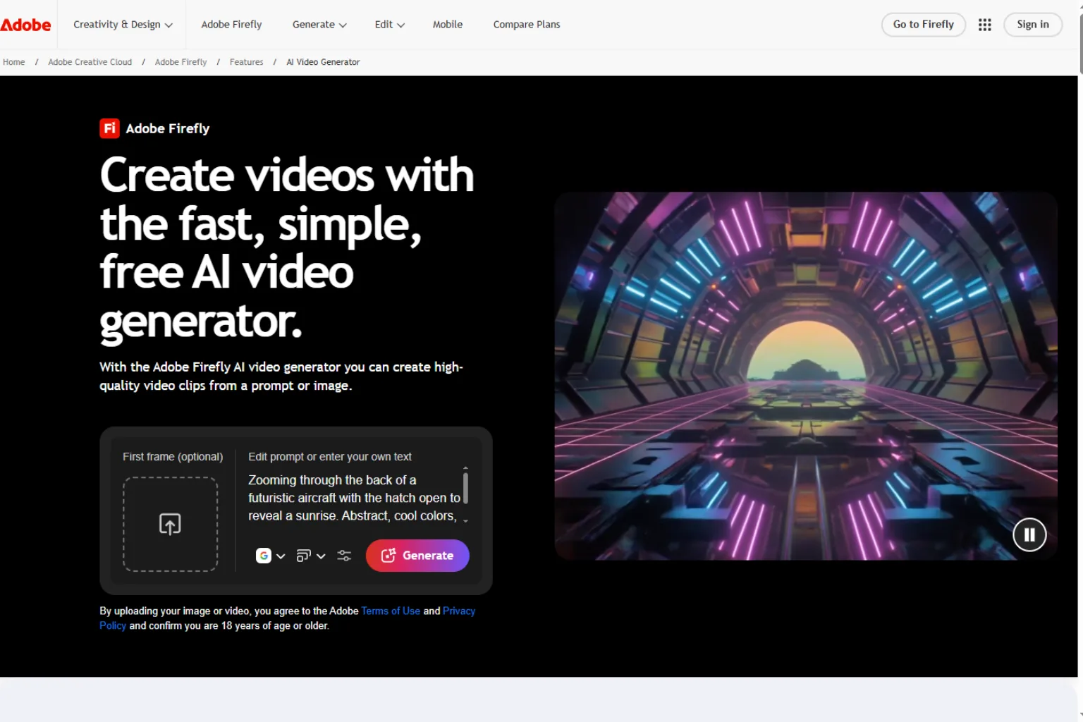Expand the Generate menu
The width and height of the screenshot is (1083, 722).
pyautogui.click(x=319, y=25)
